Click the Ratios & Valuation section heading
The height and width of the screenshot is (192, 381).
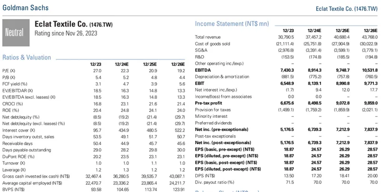[x=27, y=57]
